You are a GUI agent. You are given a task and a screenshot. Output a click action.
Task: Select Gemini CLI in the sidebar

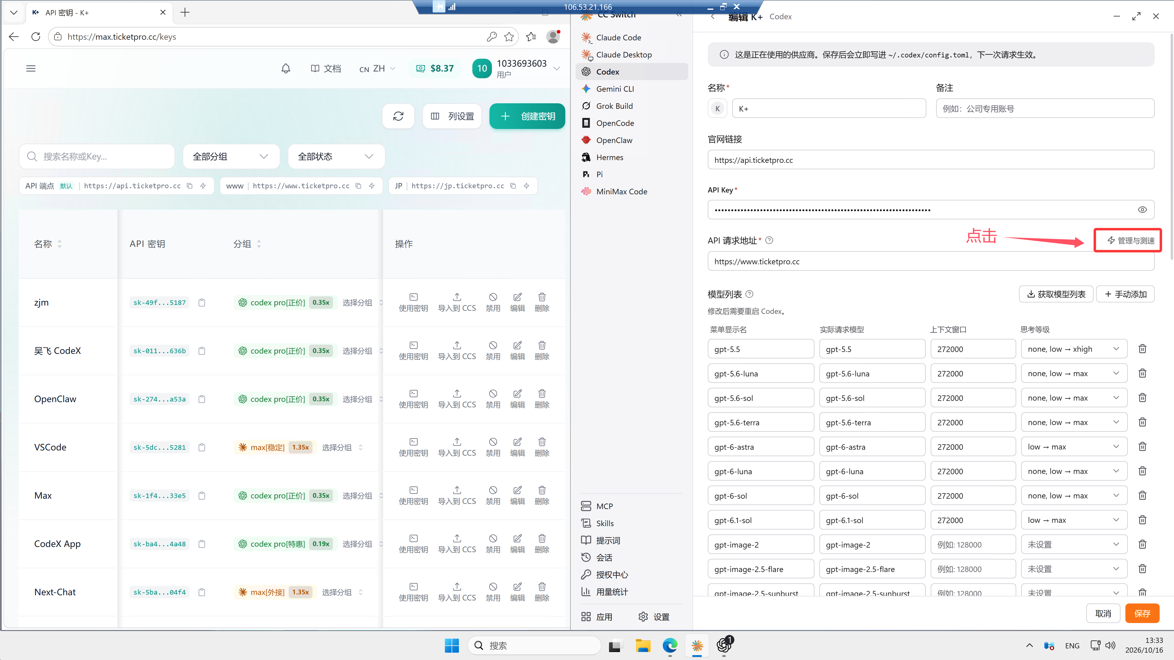632,89
